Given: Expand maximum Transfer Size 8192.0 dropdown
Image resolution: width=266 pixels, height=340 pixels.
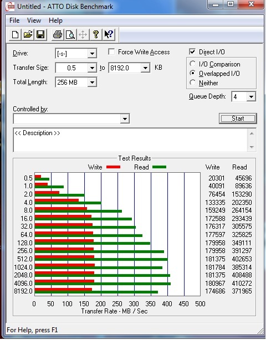Looking at the screenshot, I should tap(145, 68).
